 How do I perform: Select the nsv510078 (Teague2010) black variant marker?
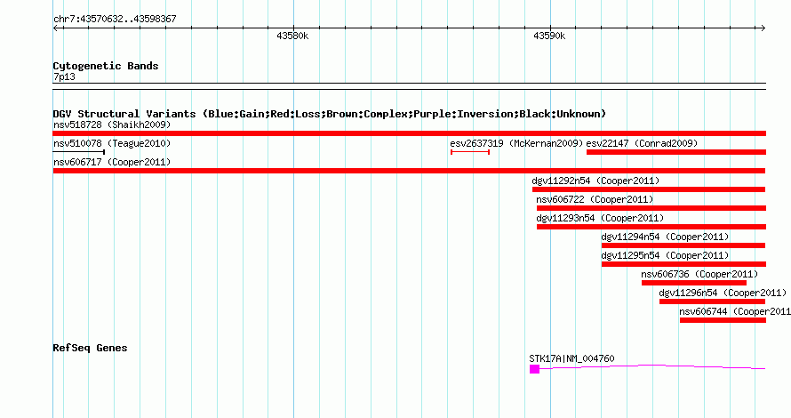(x=79, y=152)
